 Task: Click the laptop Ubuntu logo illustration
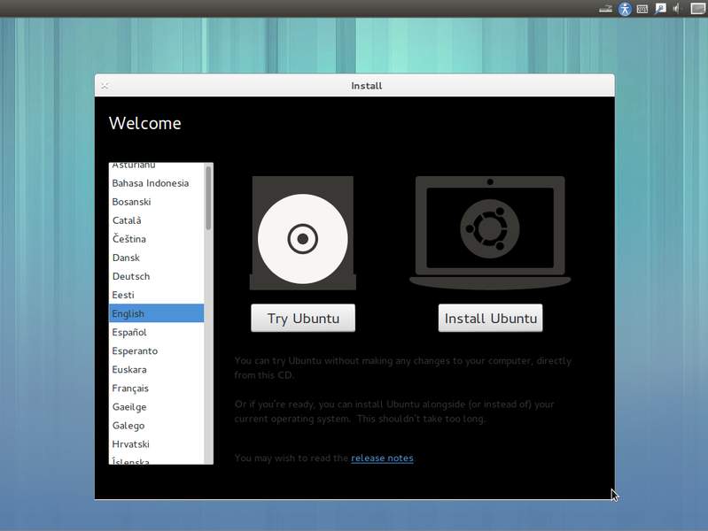pyautogui.click(x=490, y=233)
